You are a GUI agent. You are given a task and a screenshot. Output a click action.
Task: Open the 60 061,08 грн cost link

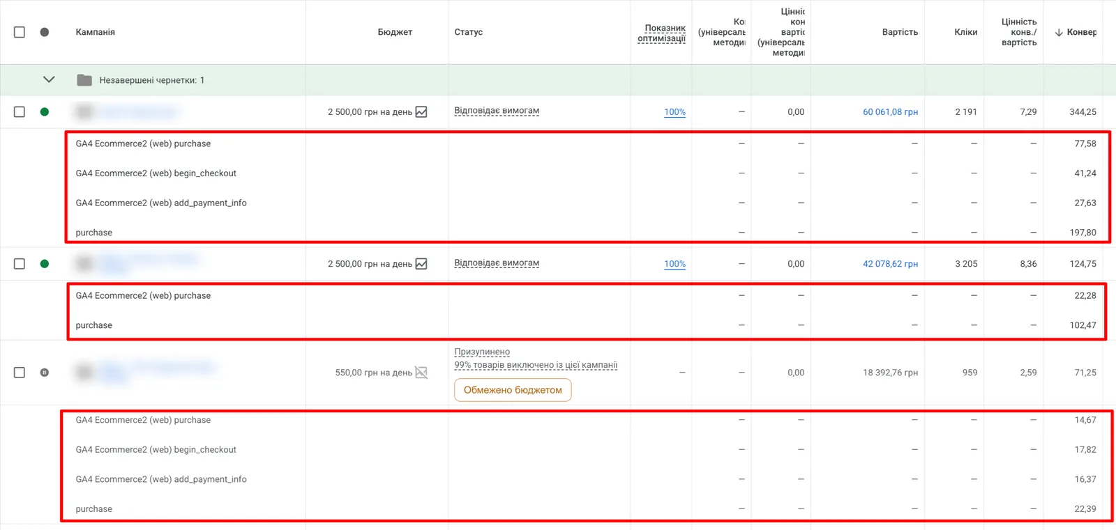pyautogui.click(x=890, y=111)
